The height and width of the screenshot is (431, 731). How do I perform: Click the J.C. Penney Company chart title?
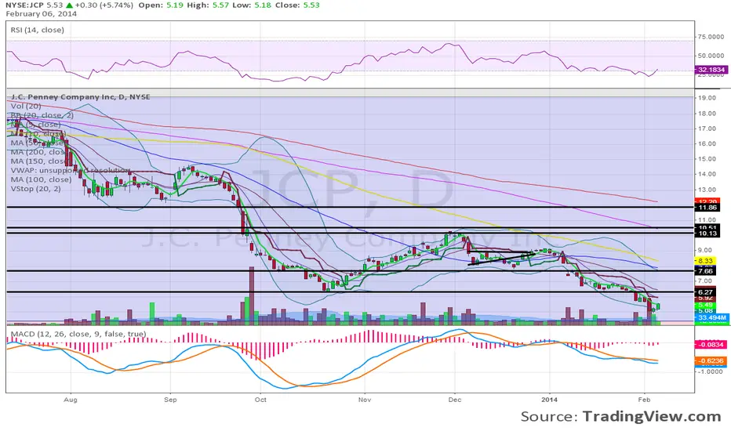(x=79, y=96)
